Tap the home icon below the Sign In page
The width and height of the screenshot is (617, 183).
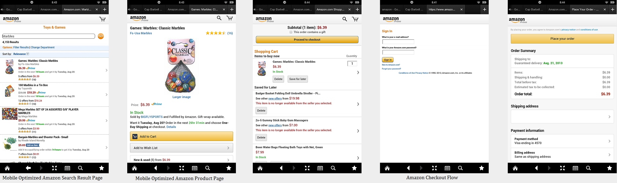(387, 168)
